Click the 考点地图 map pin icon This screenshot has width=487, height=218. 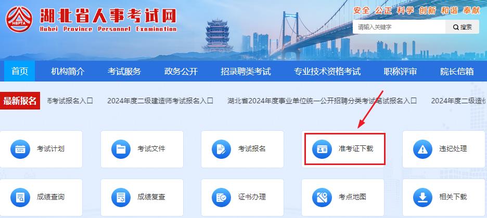tap(322, 197)
